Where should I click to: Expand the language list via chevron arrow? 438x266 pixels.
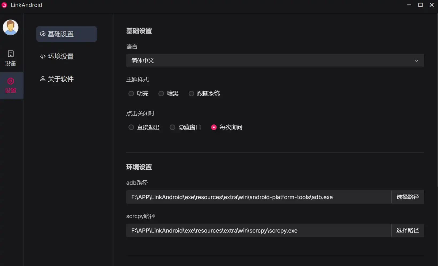click(x=416, y=61)
